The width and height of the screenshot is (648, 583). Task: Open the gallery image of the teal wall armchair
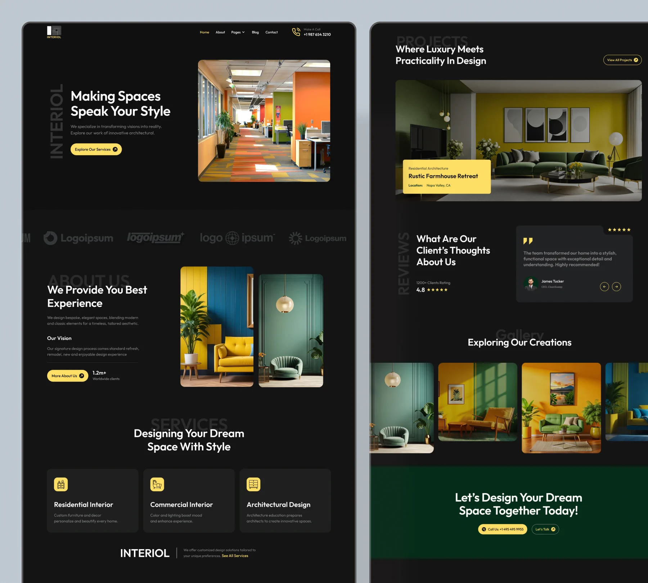point(402,408)
